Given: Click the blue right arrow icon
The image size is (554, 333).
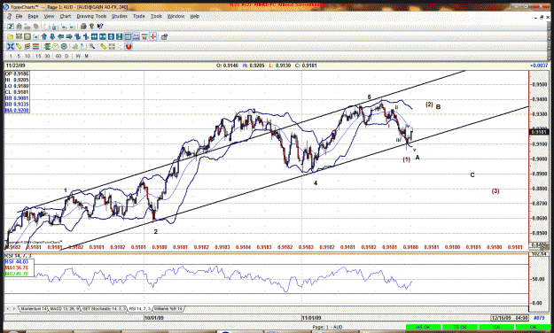Looking at the screenshot, I should [x=69, y=36].
